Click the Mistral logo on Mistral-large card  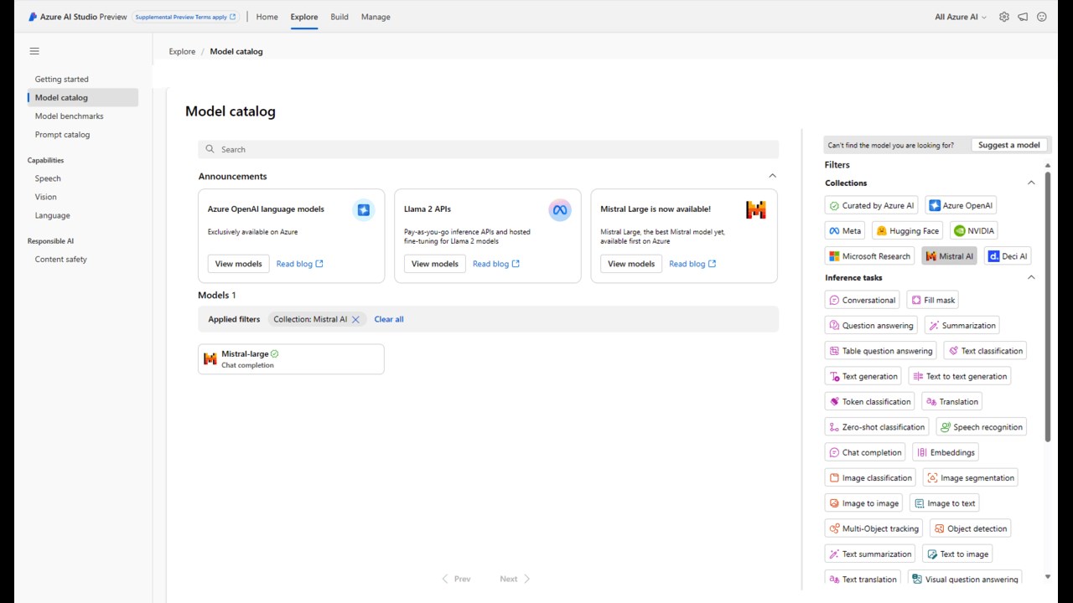coord(210,359)
